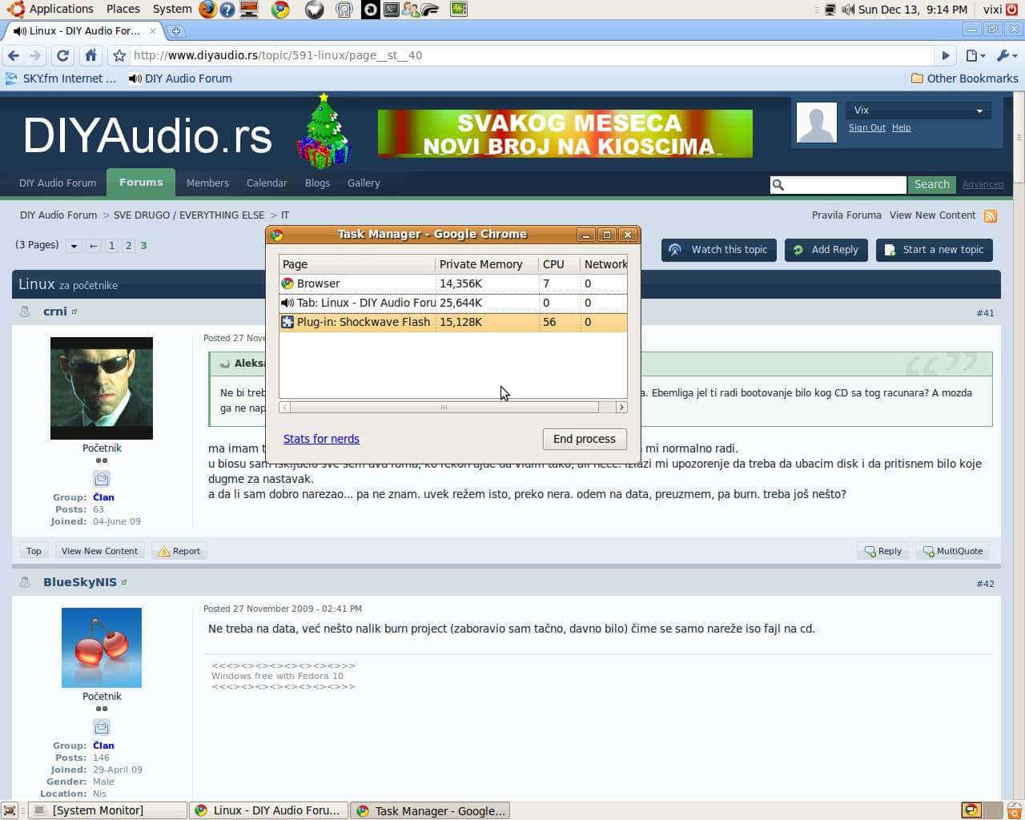Click the red power button next to vixi
This screenshot has width=1025, height=820.
[1012, 10]
